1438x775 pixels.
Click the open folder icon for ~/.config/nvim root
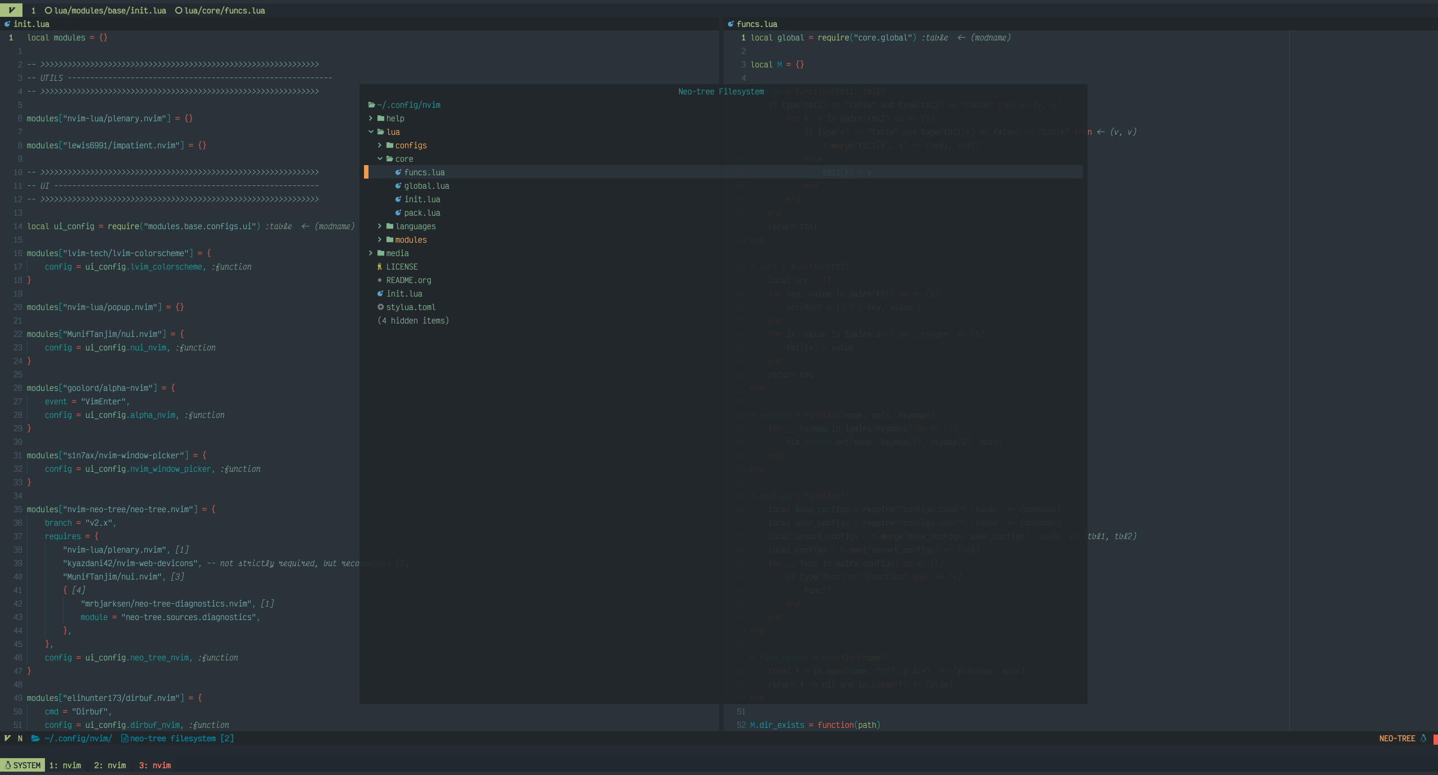pos(371,105)
